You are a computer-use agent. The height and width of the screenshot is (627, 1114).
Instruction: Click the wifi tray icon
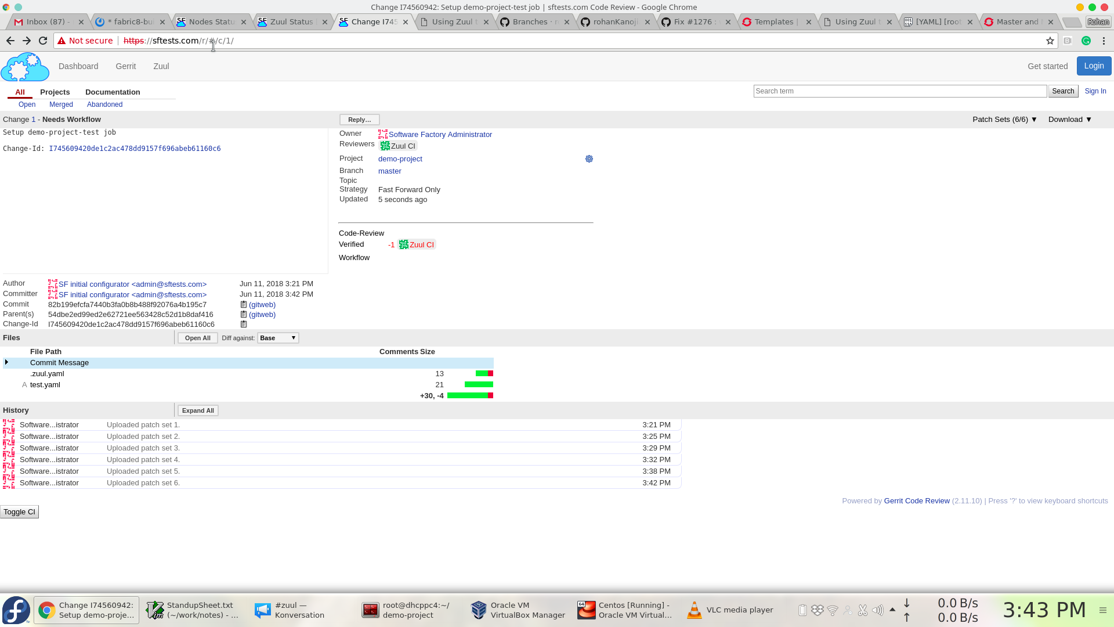click(833, 610)
